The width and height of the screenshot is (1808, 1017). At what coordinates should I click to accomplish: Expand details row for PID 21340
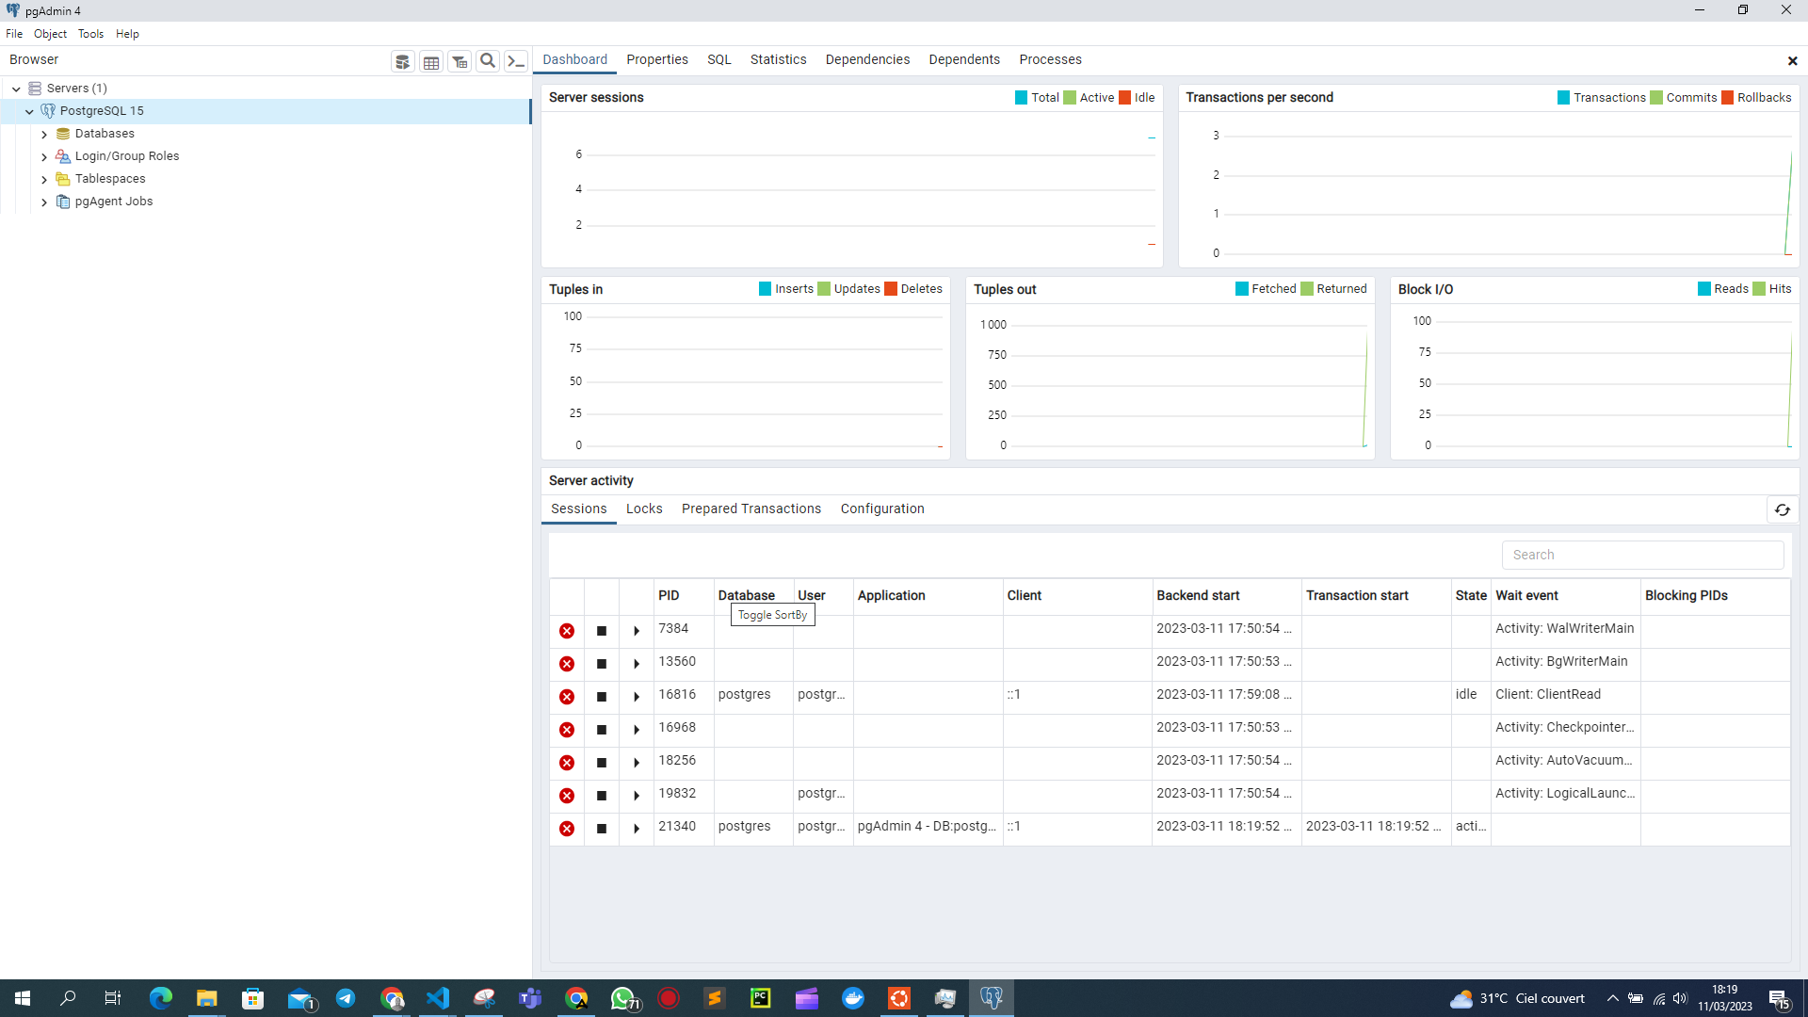pyautogui.click(x=637, y=829)
